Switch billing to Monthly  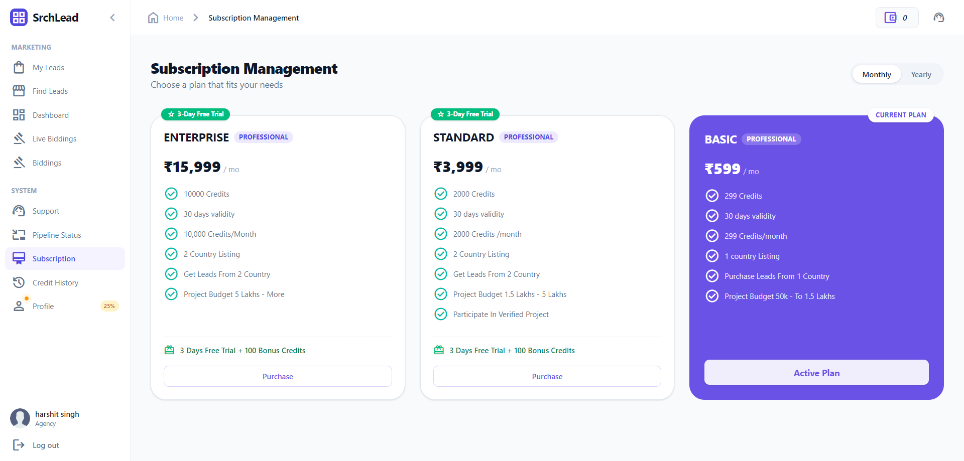pyautogui.click(x=877, y=74)
